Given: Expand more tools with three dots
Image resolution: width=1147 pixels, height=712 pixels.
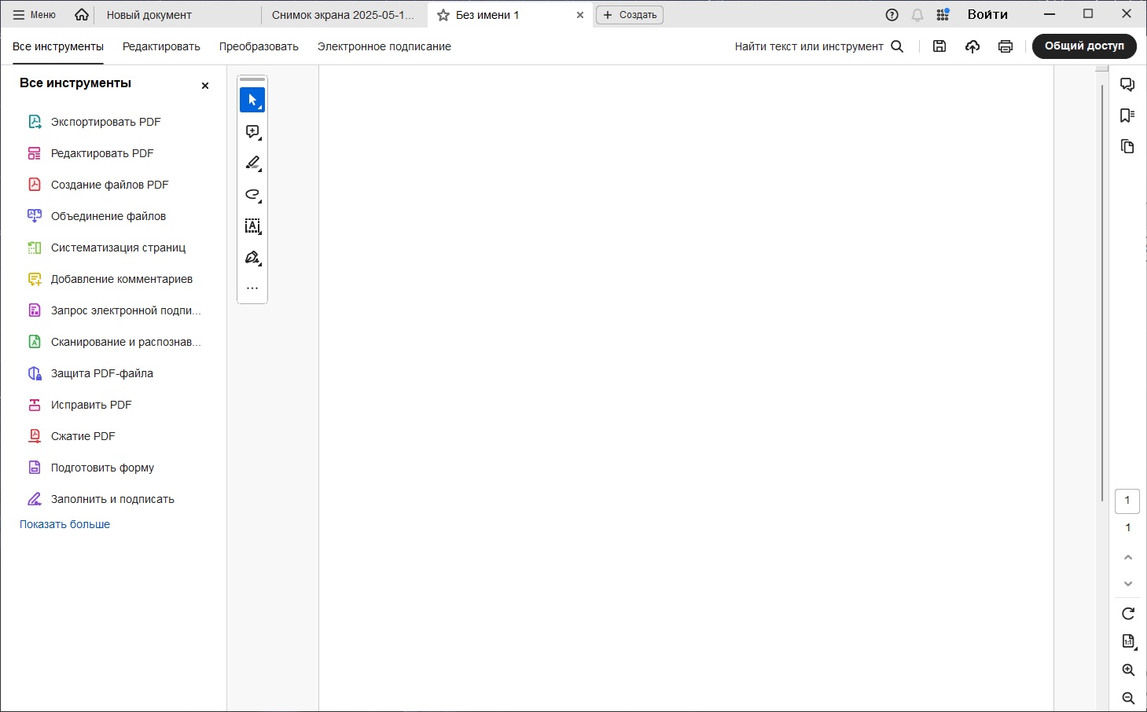Looking at the screenshot, I should click(252, 288).
